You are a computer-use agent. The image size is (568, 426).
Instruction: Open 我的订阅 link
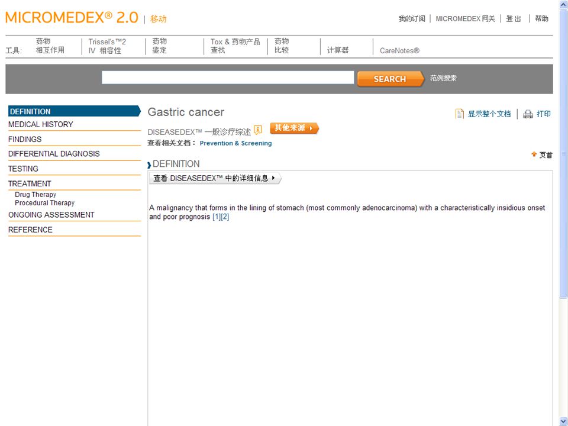tap(412, 18)
